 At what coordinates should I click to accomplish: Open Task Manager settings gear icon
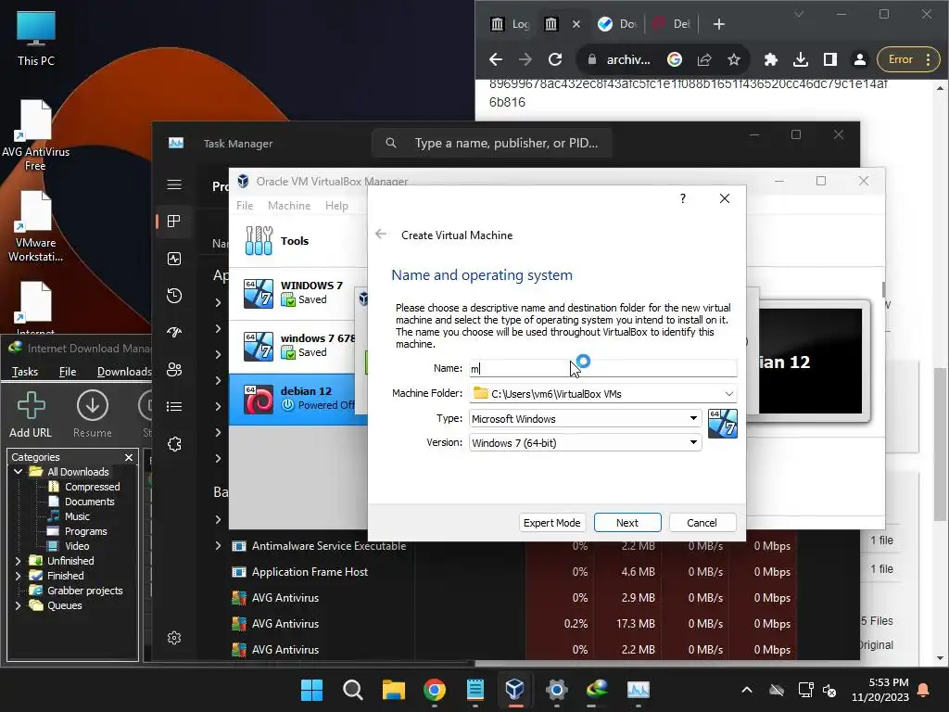[174, 638]
